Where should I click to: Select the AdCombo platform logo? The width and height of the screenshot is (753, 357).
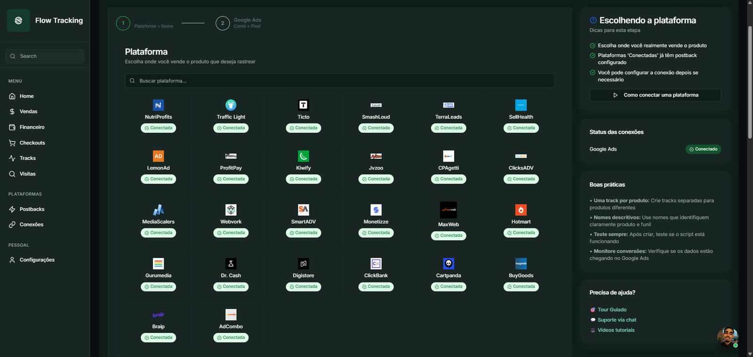(x=231, y=315)
